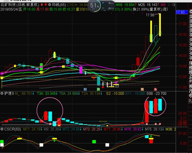The height and width of the screenshot is (153, 192).
Task: Click the 51% floating speed circle
Action: coord(94,6)
